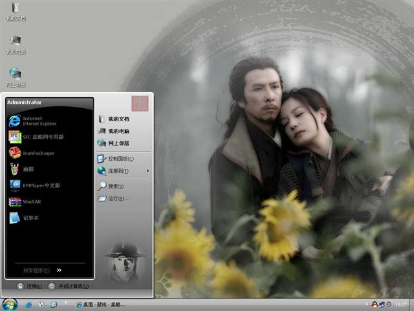Open KMPlayer中文版 in the program list
The width and height of the screenshot is (414, 311).
pos(40,185)
